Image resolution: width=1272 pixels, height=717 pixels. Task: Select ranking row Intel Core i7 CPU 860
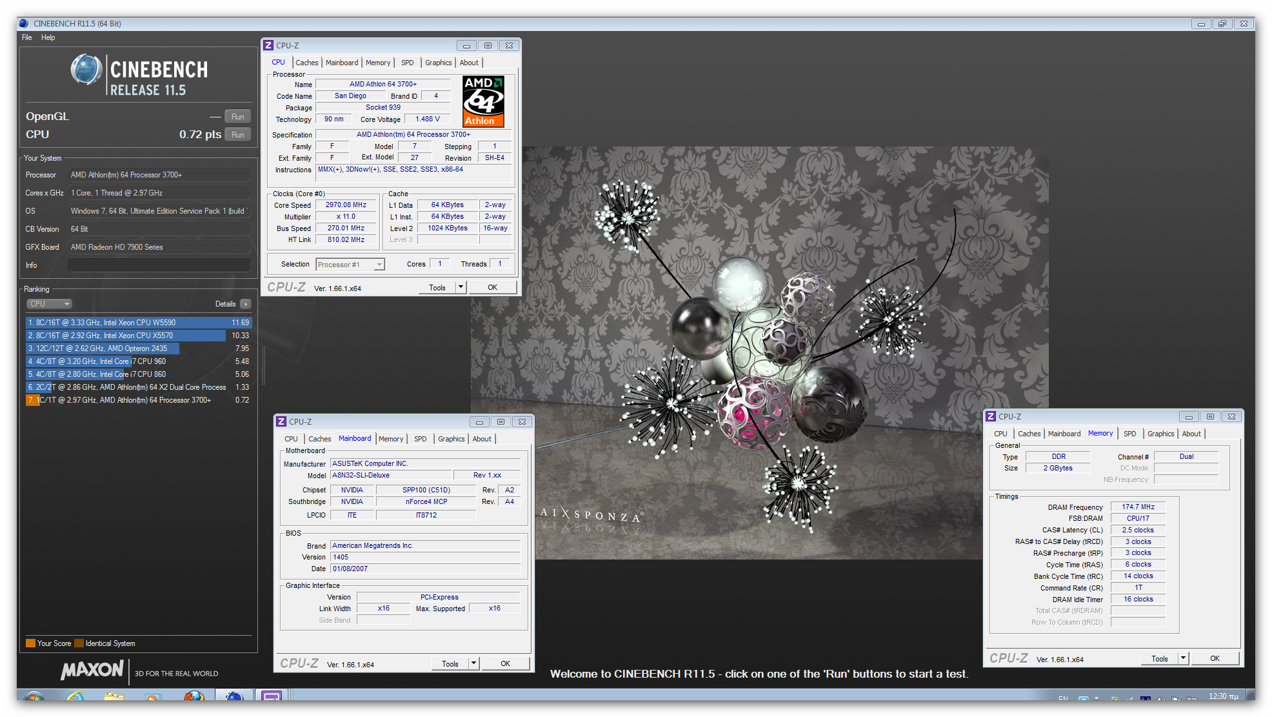[x=139, y=374]
